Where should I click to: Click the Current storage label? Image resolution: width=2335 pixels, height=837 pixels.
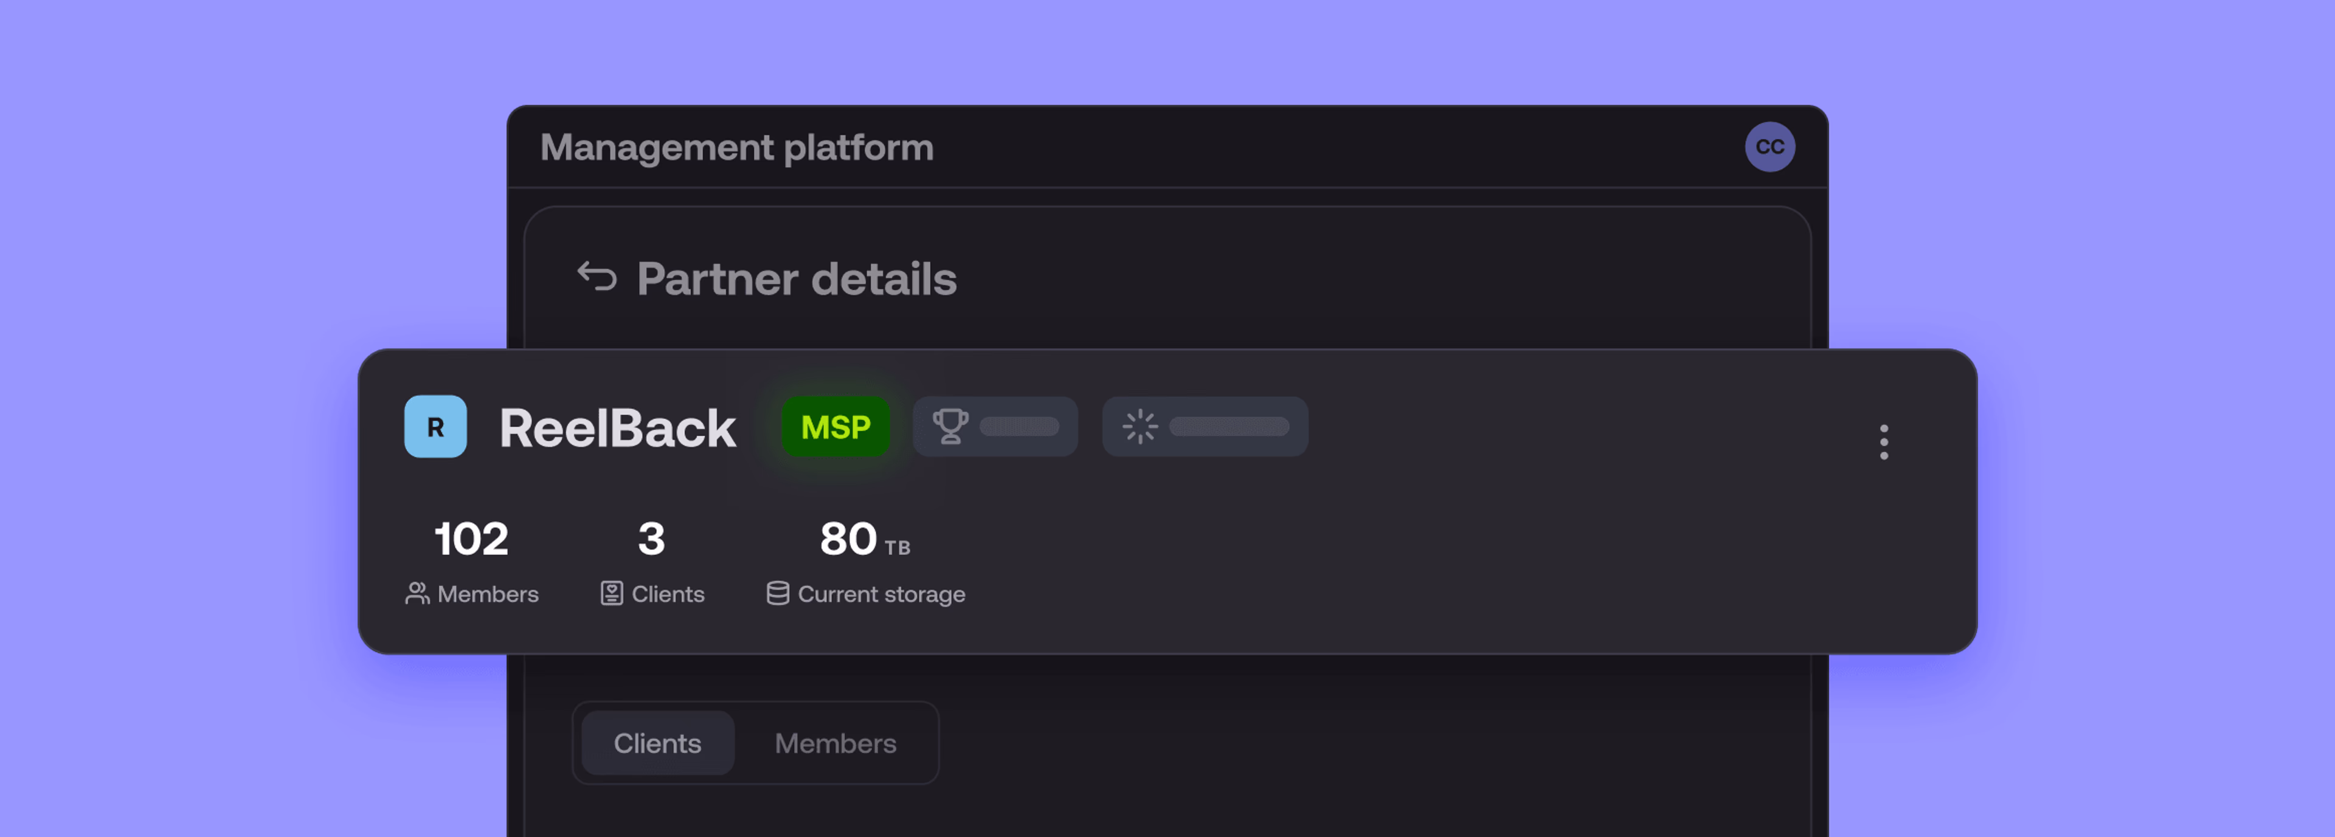(881, 594)
